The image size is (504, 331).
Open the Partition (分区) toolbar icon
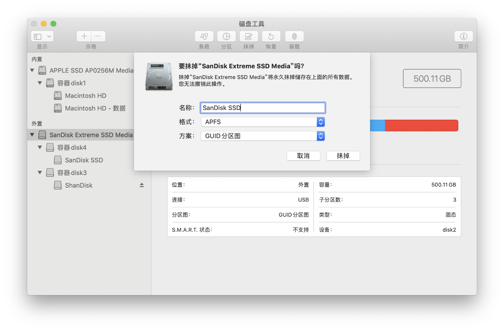(x=226, y=36)
